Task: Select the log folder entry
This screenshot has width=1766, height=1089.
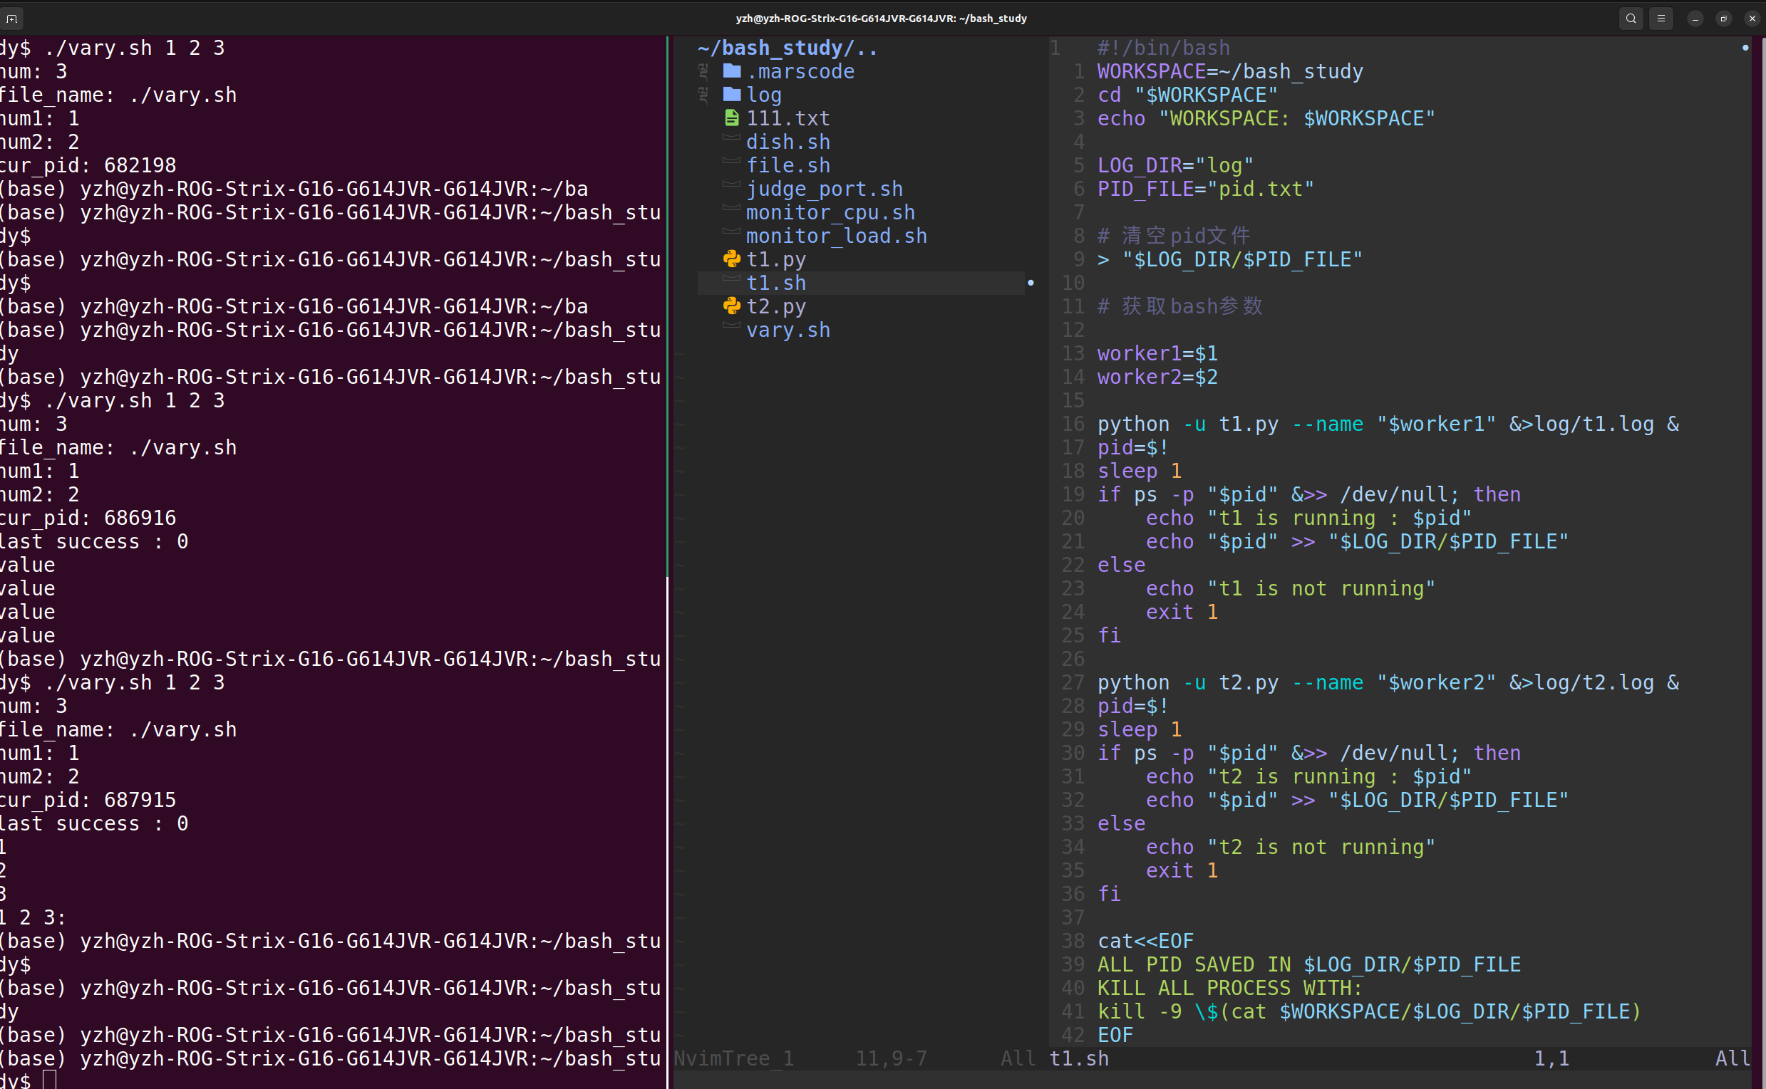Action: pyautogui.click(x=764, y=95)
